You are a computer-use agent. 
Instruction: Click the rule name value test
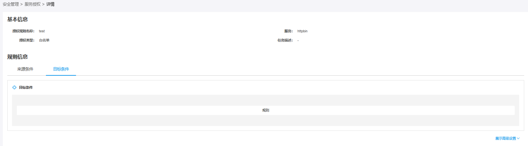point(42,31)
